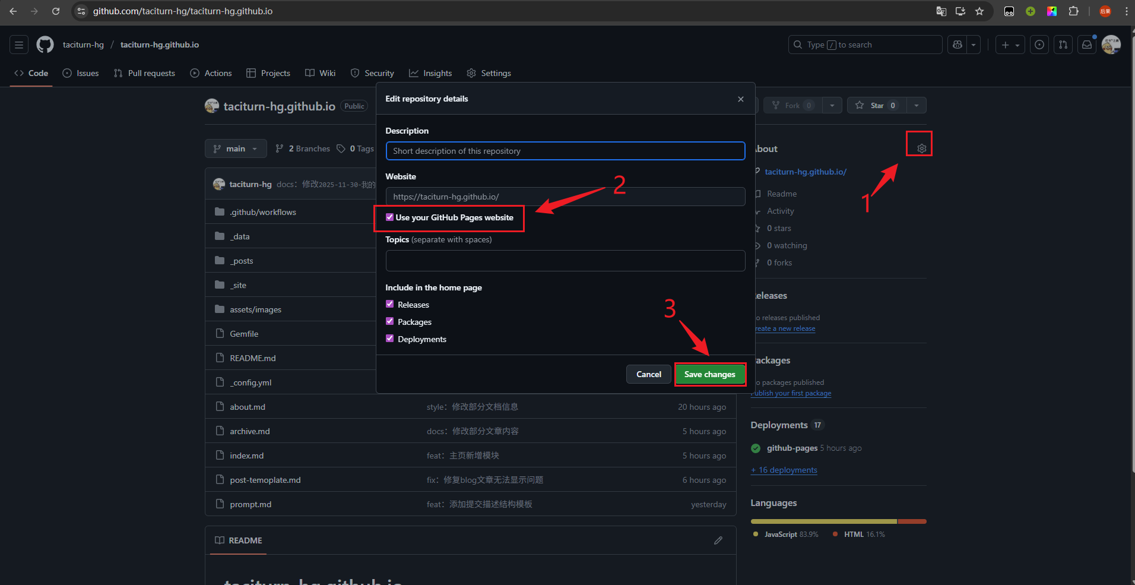Open the hamburger navigation menu
Viewport: 1135px width, 585px height.
point(19,45)
